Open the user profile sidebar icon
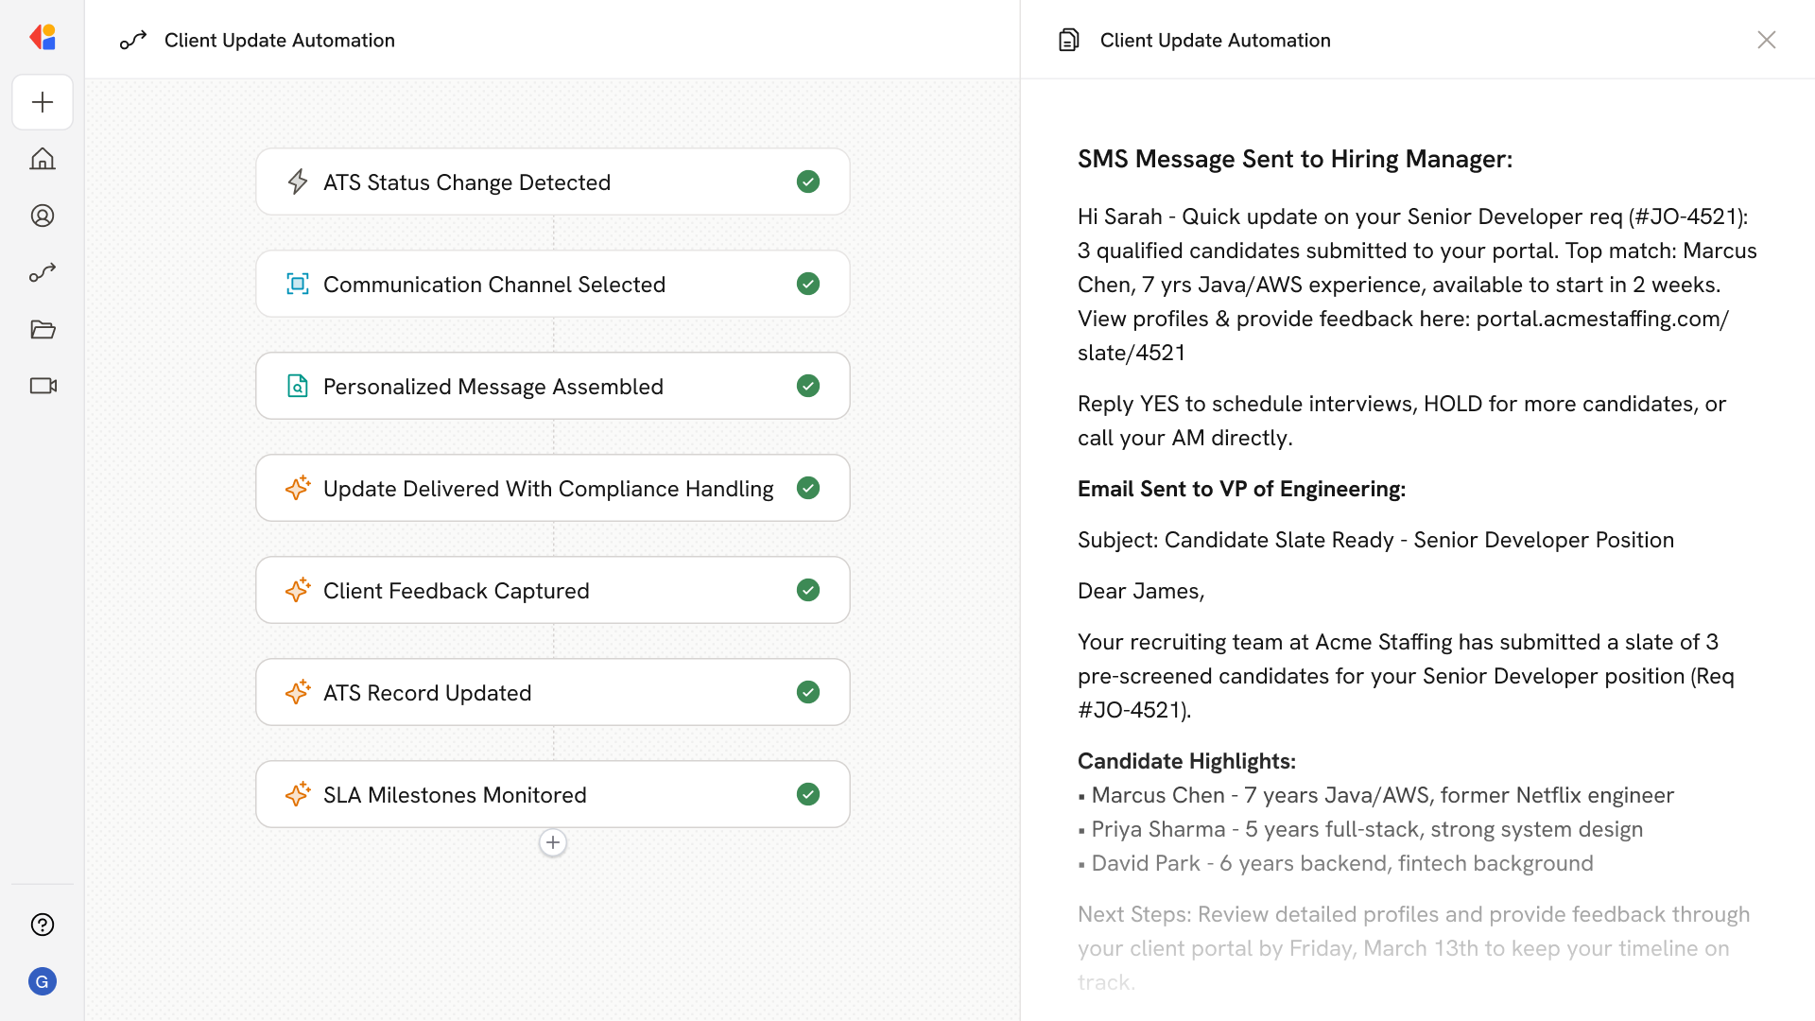This screenshot has height=1021, width=1815. [x=43, y=216]
